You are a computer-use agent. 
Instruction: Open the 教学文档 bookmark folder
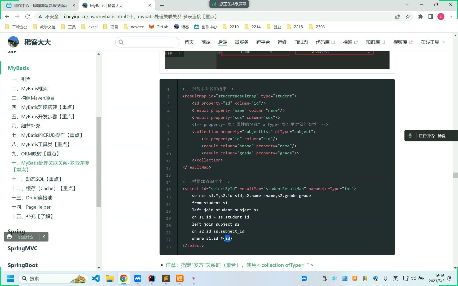point(44,27)
